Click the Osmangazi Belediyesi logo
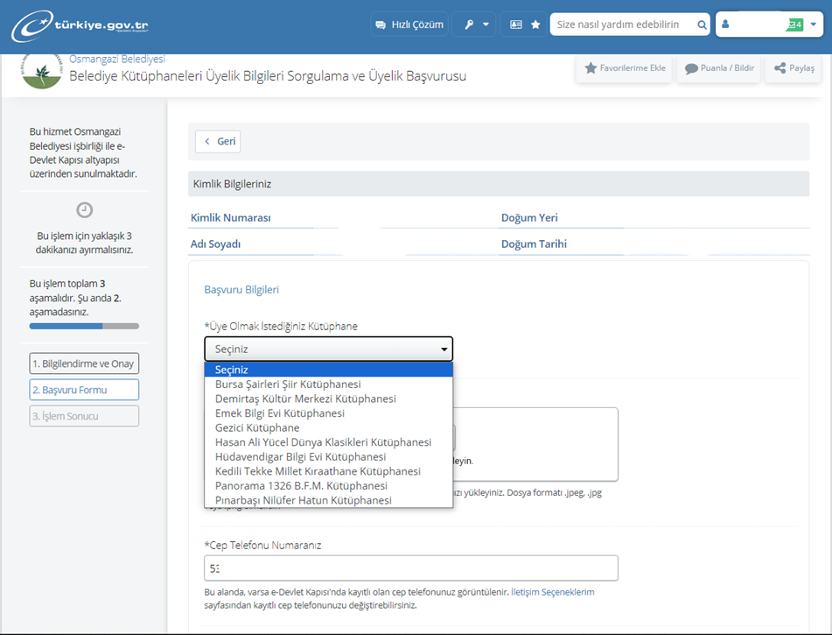 (x=41, y=70)
